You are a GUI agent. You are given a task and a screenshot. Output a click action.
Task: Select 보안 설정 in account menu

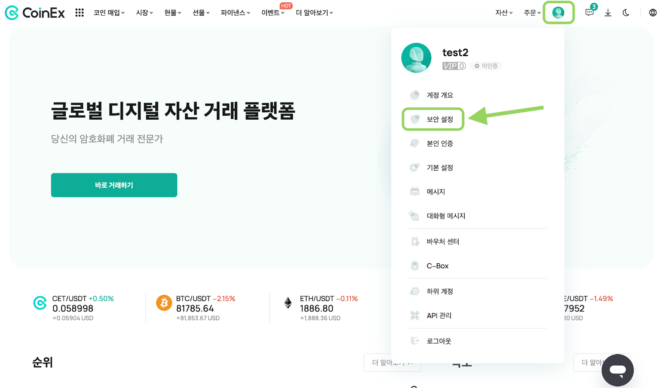tap(433, 119)
